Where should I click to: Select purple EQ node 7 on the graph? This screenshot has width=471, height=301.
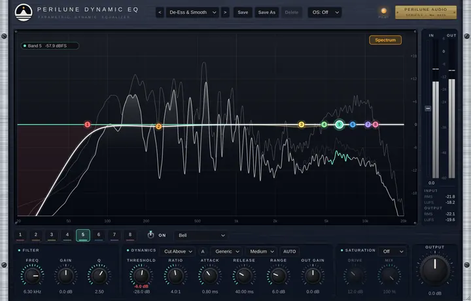[x=368, y=125]
